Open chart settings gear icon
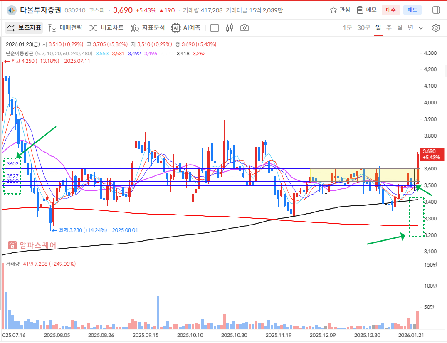This screenshot has height=343, width=447. coord(436,28)
